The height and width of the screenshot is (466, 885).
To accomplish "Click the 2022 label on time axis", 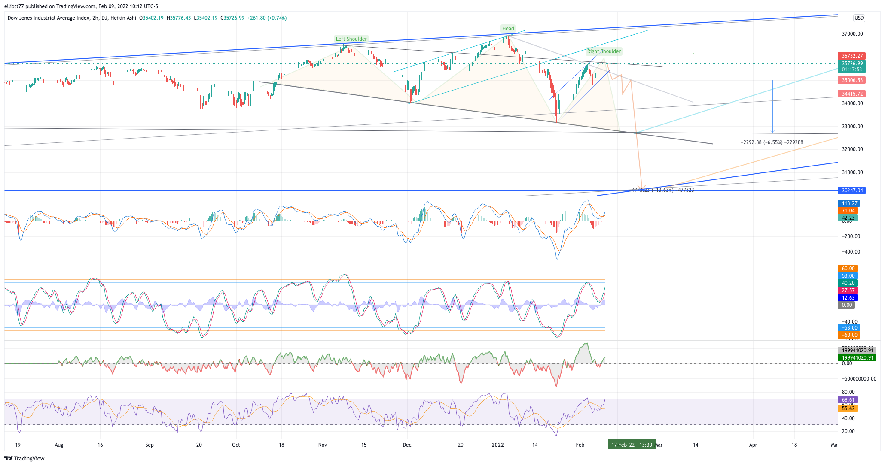I will coord(497,445).
